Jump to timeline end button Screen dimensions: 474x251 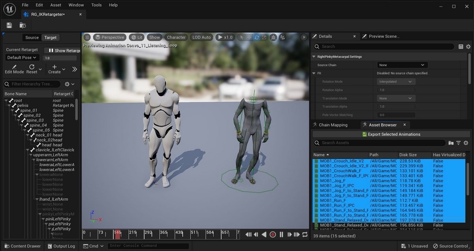point(297,234)
